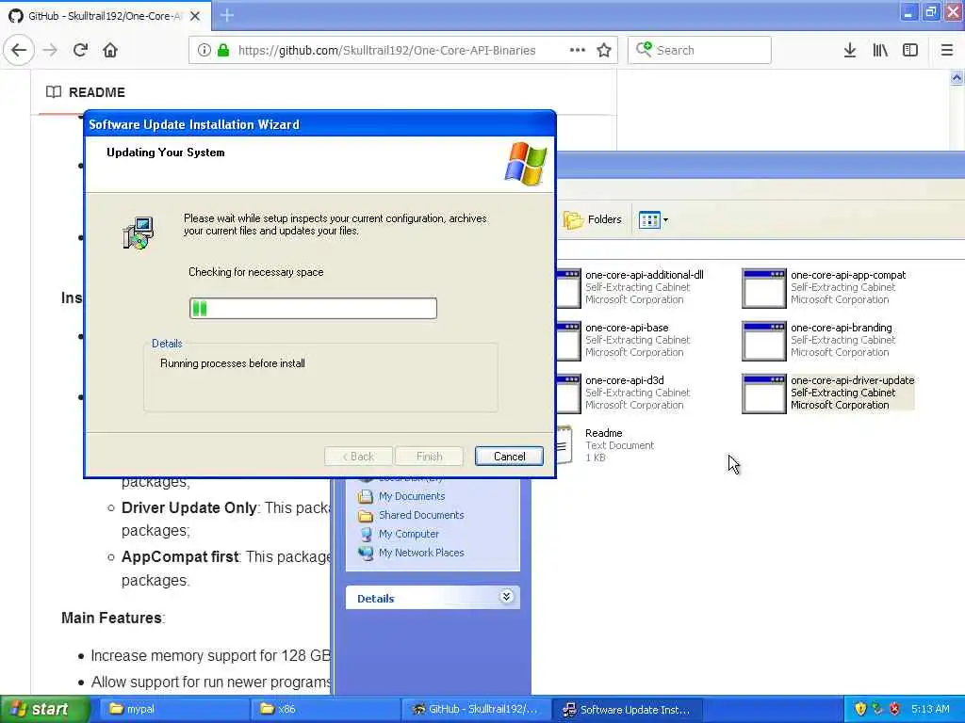Toggle the Firefox sidebar view
The height and width of the screenshot is (723, 965).
pos(910,50)
